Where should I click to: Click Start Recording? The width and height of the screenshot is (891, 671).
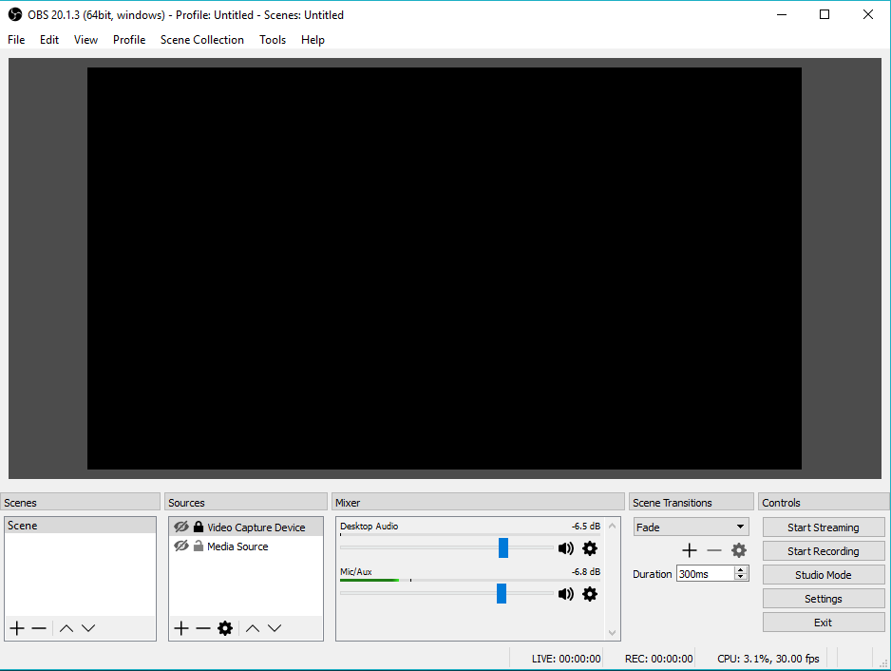tap(824, 551)
